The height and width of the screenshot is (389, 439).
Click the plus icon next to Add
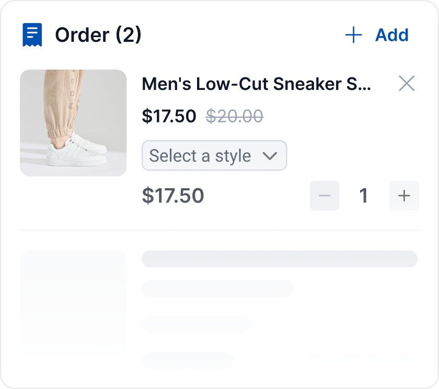[354, 35]
